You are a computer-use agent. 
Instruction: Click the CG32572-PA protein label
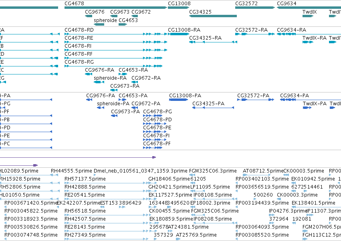(253, 96)
